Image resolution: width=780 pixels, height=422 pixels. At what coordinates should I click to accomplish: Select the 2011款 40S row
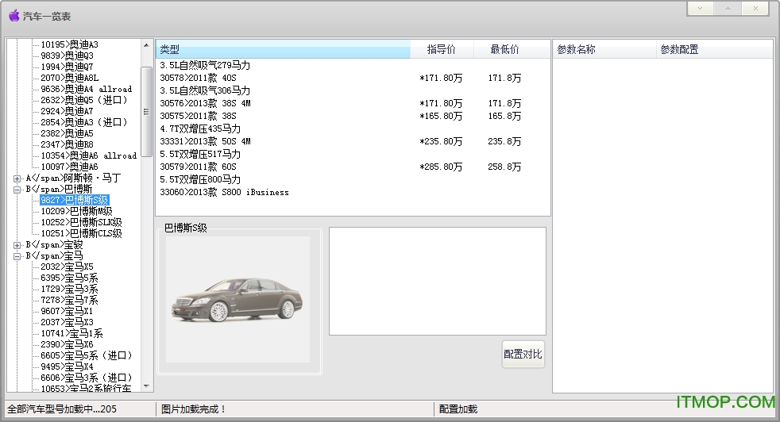point(199,79)
